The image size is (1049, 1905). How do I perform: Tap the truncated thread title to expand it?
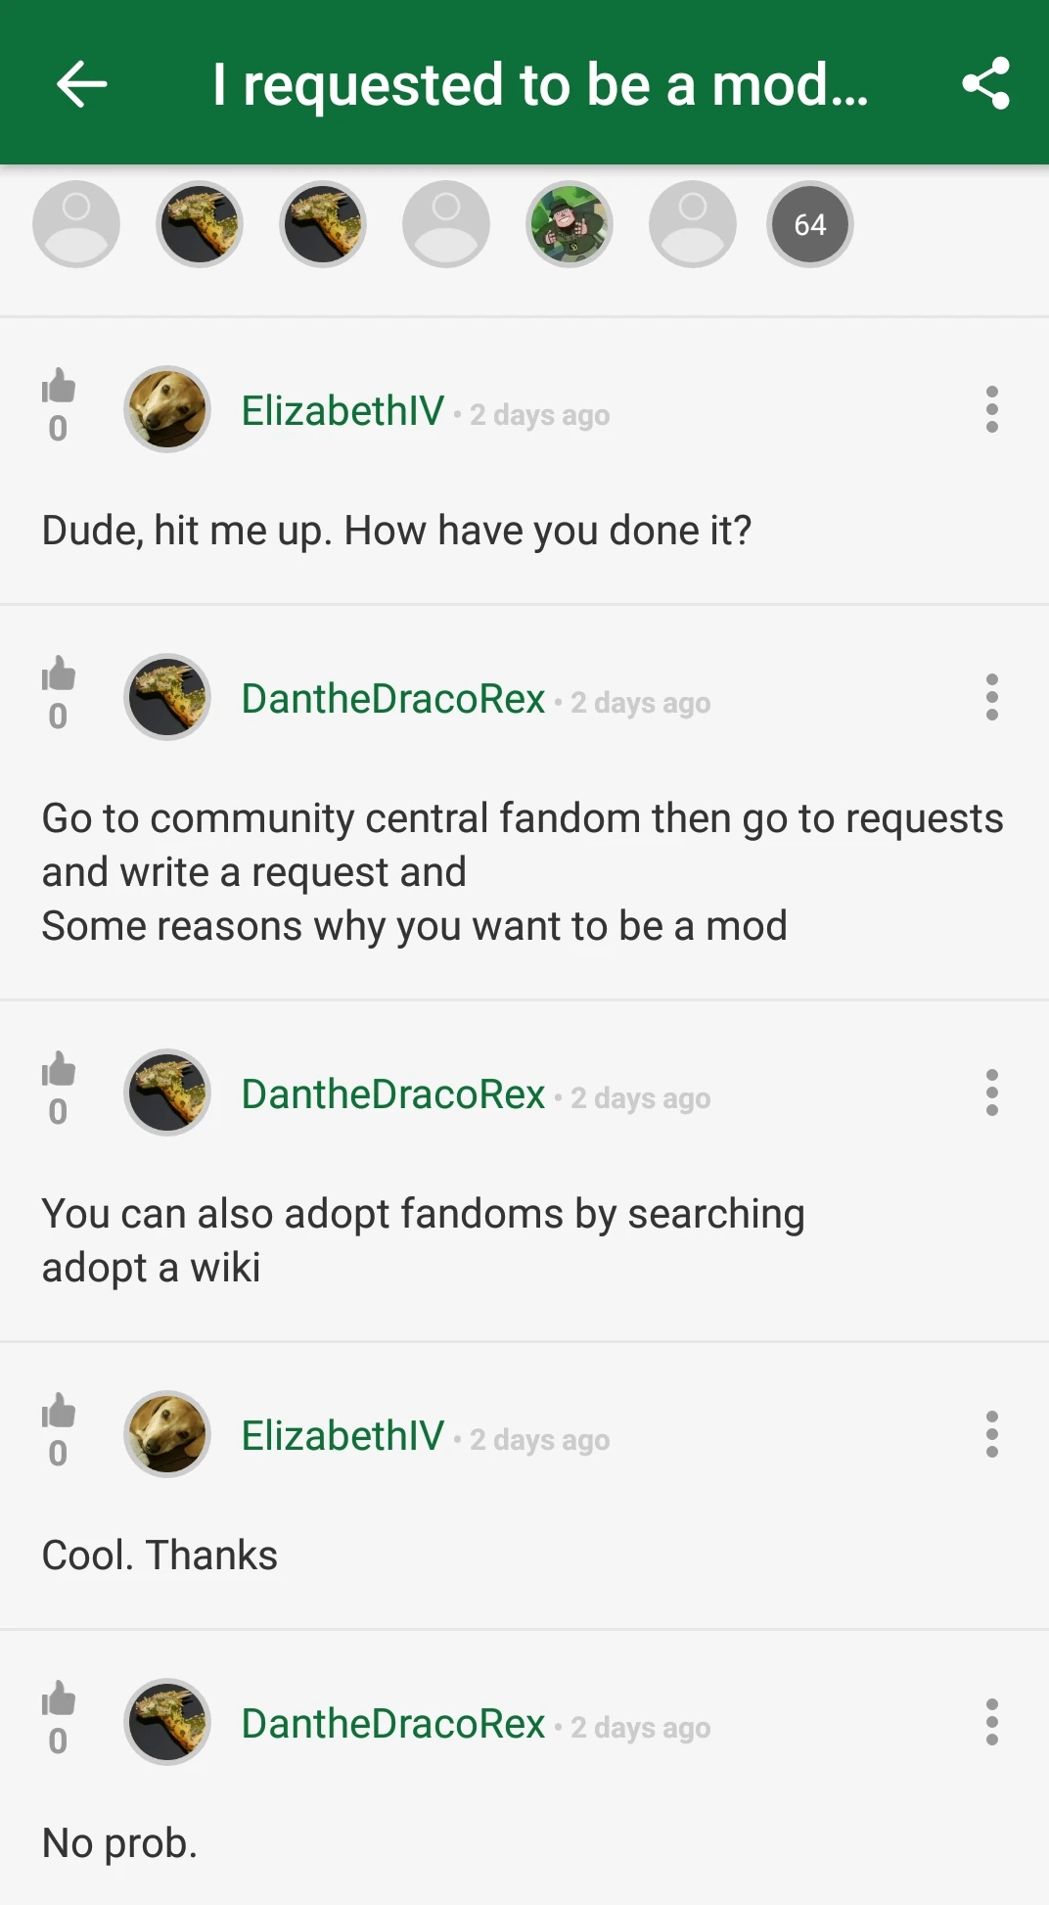(x=540, y=84)
